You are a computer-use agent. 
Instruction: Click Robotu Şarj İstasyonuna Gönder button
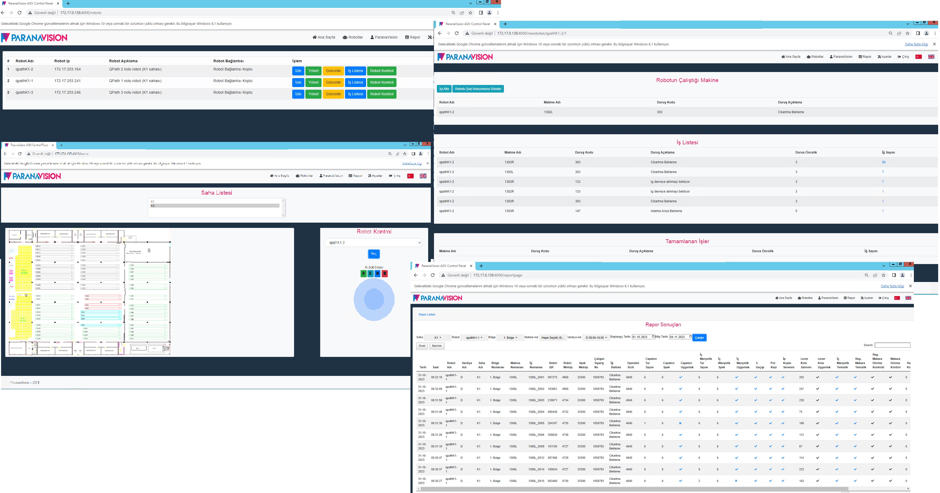[478, 89]
